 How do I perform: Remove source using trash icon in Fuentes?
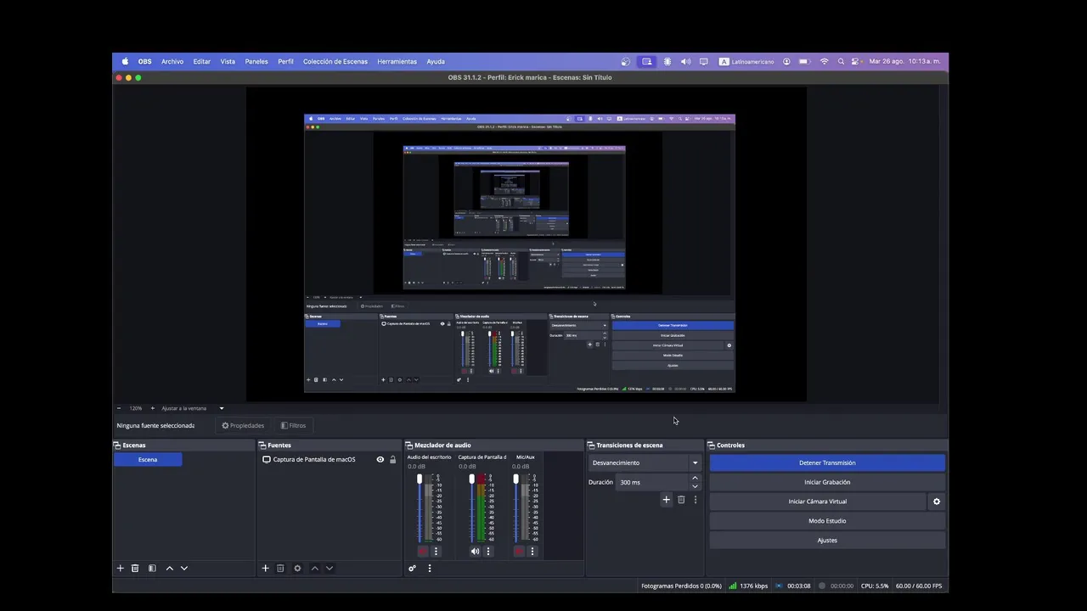[280, 569]
